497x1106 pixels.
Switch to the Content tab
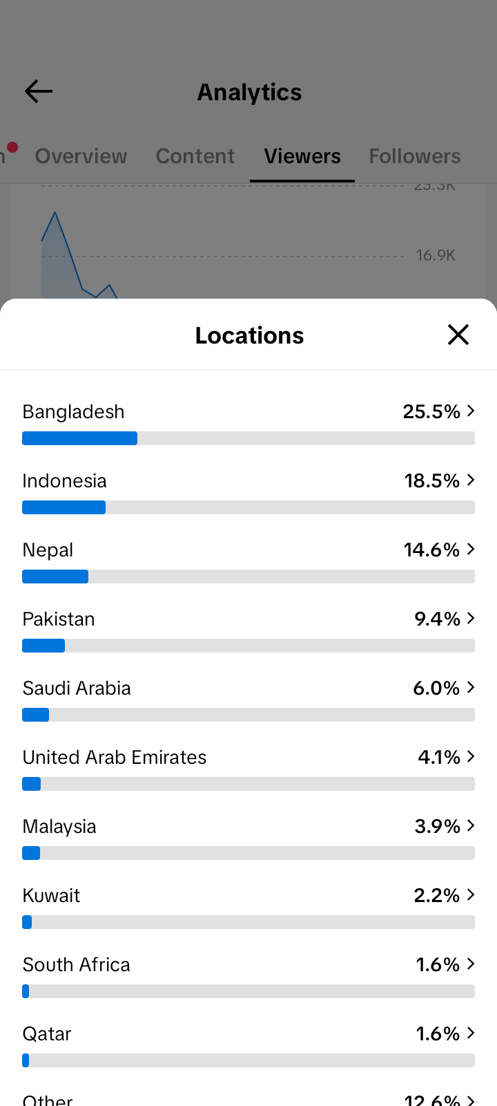[x=195, y=156]
